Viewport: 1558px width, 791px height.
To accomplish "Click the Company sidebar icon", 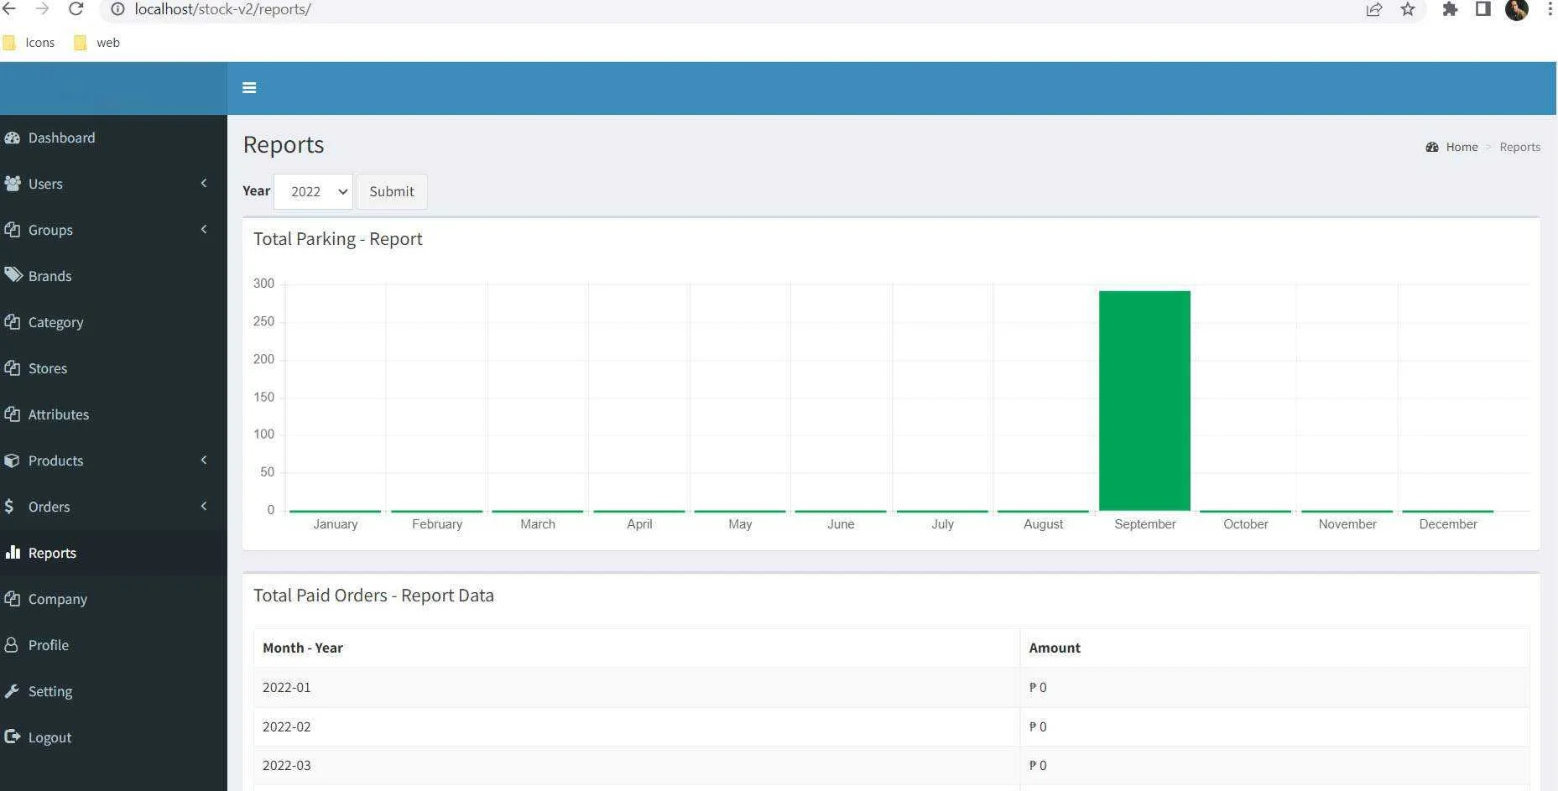I will [x=12, y=599].
